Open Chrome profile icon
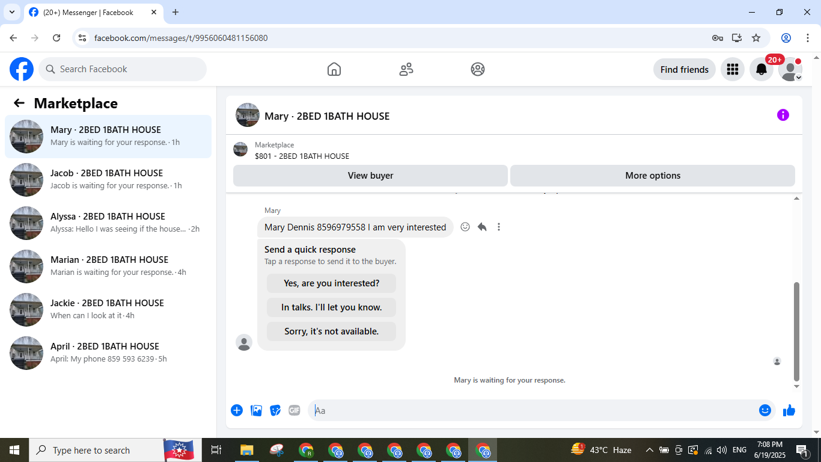Viewport: 821px width, 462px height. 786,38
